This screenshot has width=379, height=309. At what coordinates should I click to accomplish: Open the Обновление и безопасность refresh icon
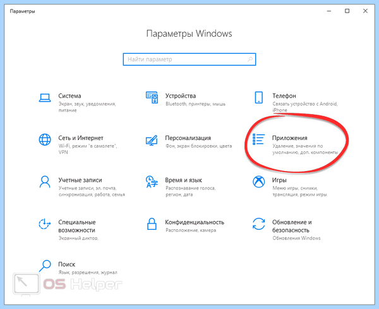point(258,224)
